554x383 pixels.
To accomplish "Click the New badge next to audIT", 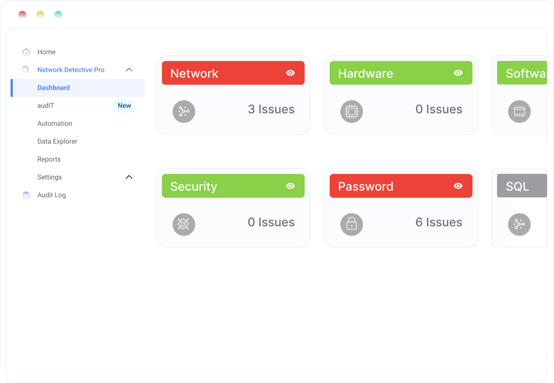I will tap(124, 106).
